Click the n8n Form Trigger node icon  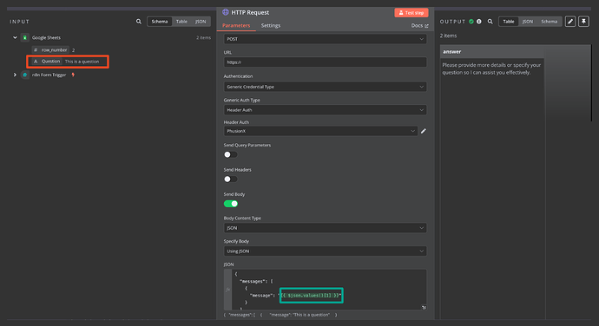[25, 75]
